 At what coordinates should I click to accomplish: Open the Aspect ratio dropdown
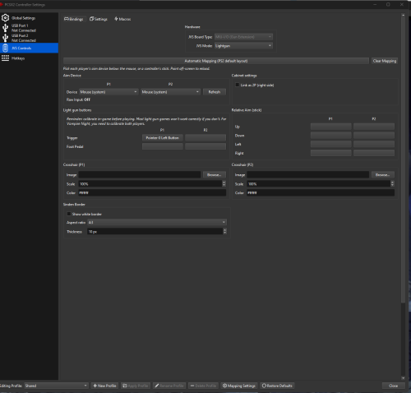tap(157, 222)
